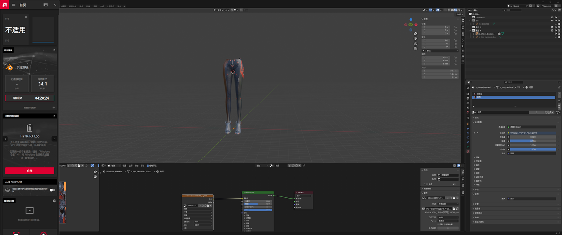Toggle the AMD Assistant auto-optimization switch
The image size is (562, 235).
52,190
